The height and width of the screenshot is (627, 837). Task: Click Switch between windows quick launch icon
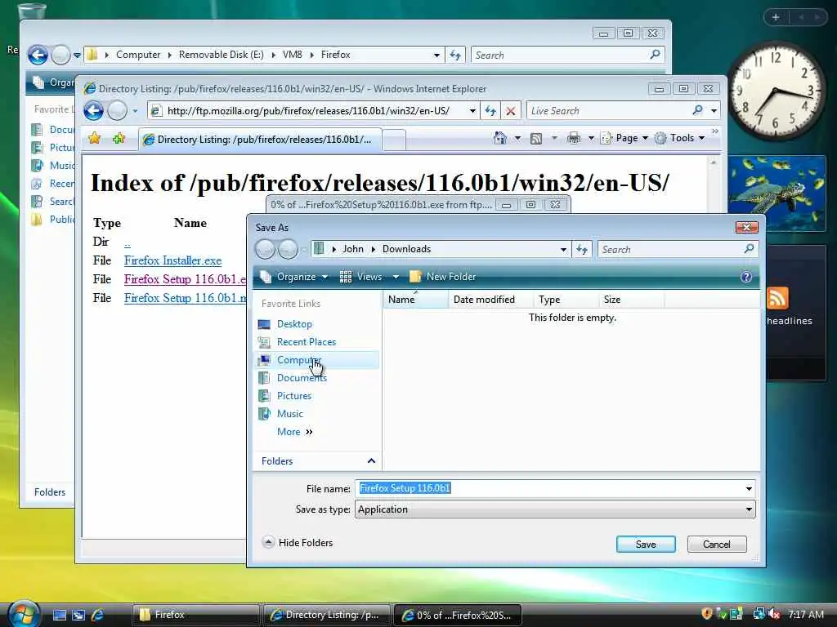click(x=78, y=615)
